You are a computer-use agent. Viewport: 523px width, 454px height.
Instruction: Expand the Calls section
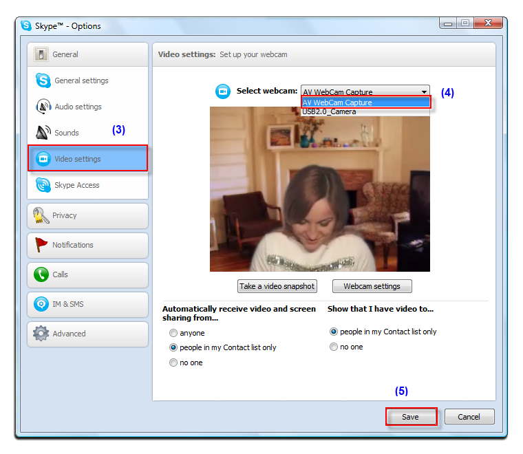pyautogui.click(x=87, y=274)
